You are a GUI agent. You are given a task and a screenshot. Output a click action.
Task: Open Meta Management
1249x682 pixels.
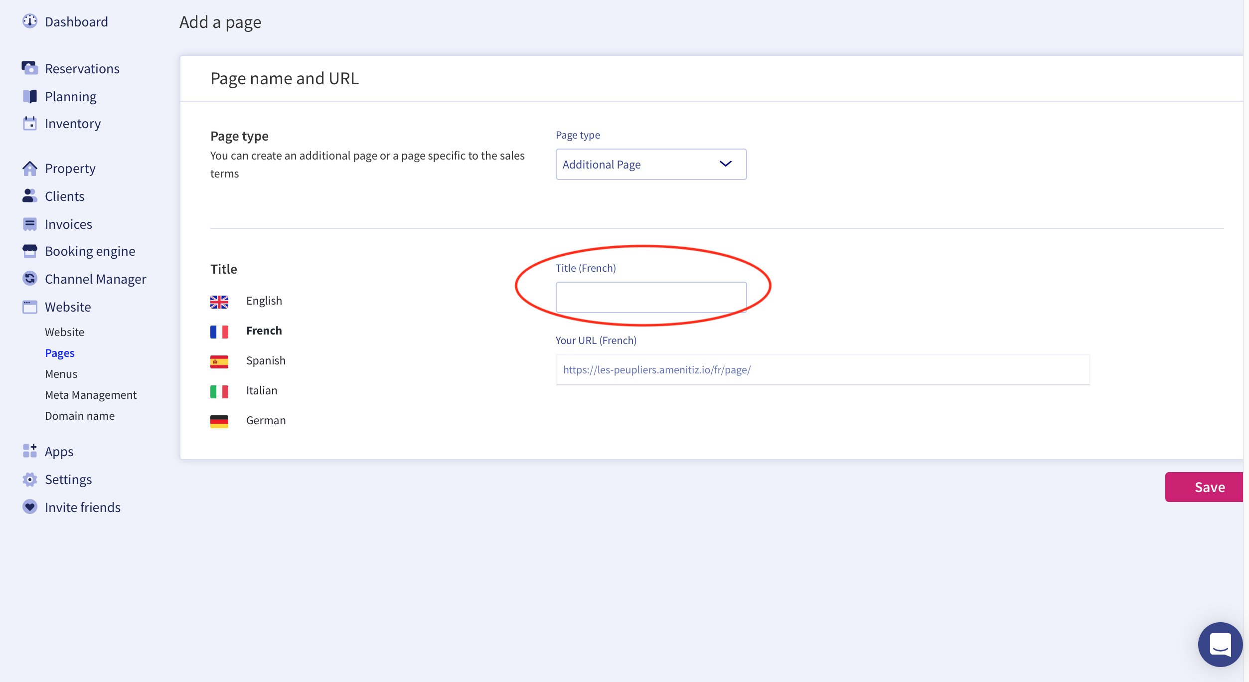pos(91,394)
